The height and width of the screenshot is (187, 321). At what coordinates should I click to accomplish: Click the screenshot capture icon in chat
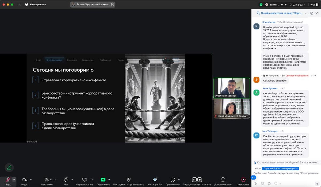click(x=276, y=183)
